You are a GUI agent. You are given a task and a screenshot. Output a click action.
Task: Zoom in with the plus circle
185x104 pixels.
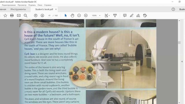tap(86, 16)
